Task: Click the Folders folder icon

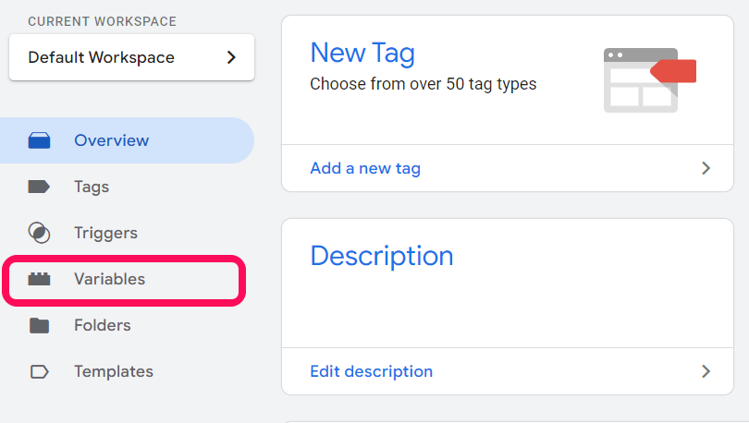Action: (x=39, y=325)
